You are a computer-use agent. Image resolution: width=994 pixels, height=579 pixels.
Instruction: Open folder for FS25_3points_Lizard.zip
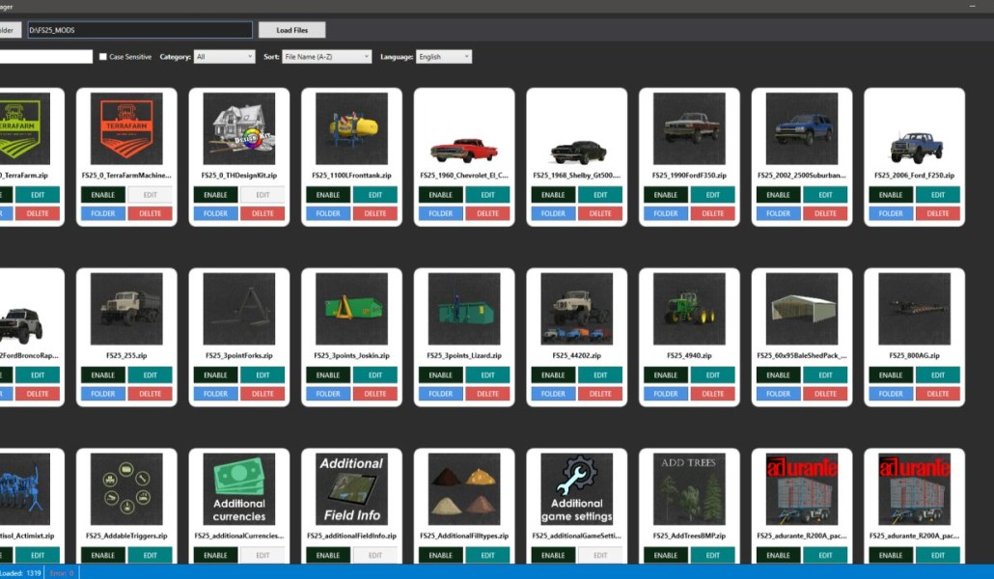tap(441, 394)
